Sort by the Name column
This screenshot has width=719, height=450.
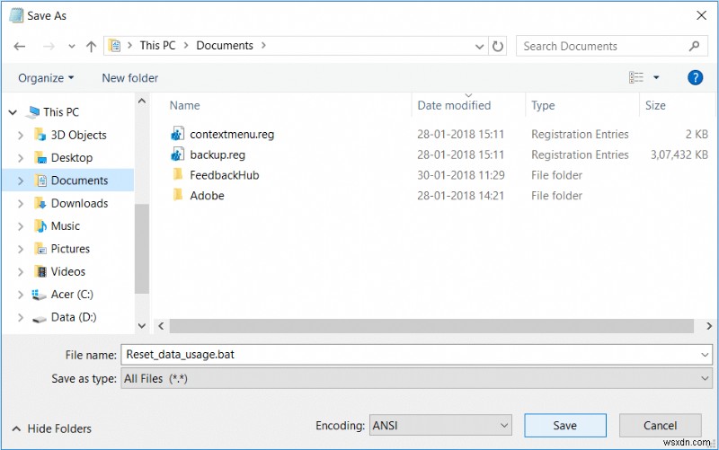pos(185,105)
